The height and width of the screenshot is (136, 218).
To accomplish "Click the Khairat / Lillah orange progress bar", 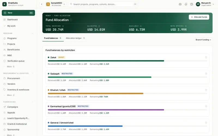I will 96,93.
